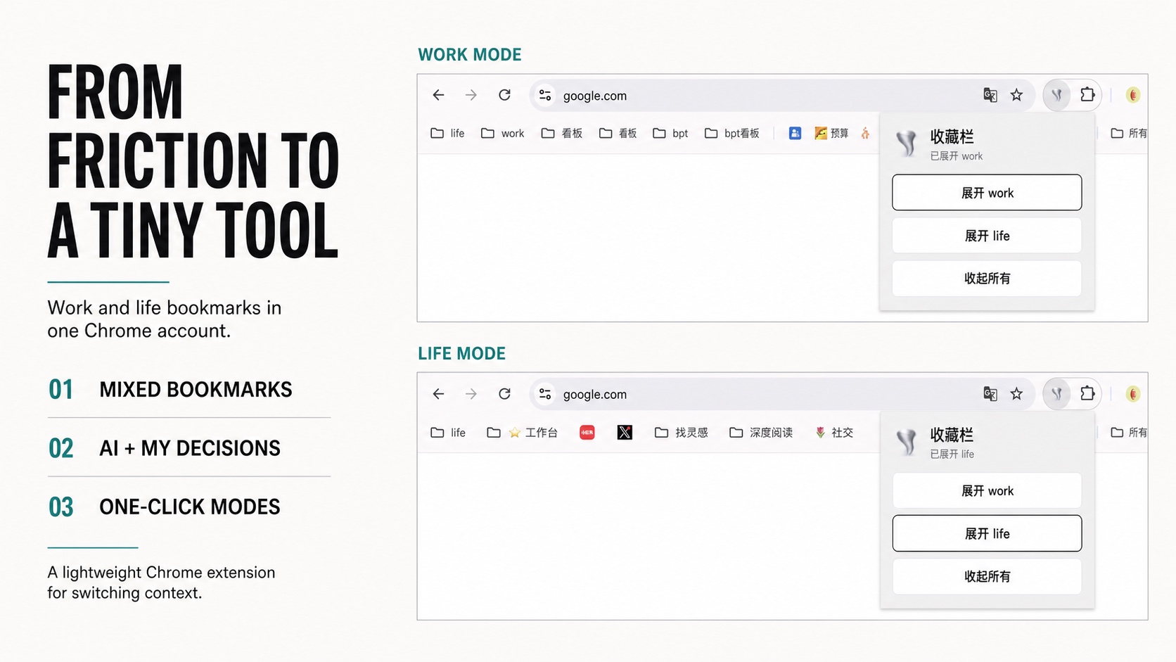Expand the life bookmark folder in Life Mode
Screen dimensions: 1176x662
click(447, 433)
